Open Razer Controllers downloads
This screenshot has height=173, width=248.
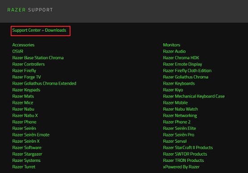29,64
